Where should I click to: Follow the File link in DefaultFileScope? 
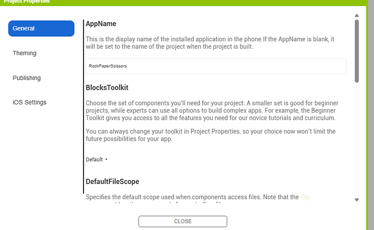pyautogui.click(x=305, y=197)
